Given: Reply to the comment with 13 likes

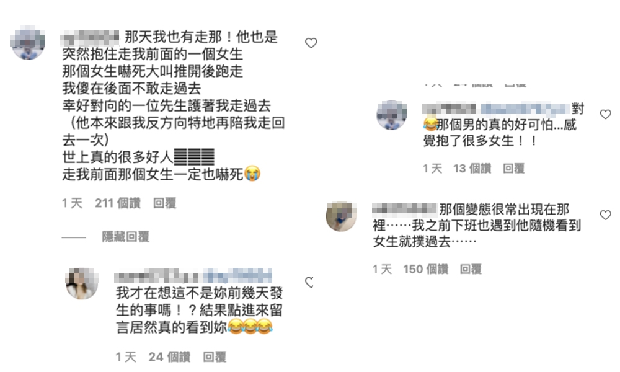Looking at the screenshot, I should pyautogui.click(x=513, y=169).
